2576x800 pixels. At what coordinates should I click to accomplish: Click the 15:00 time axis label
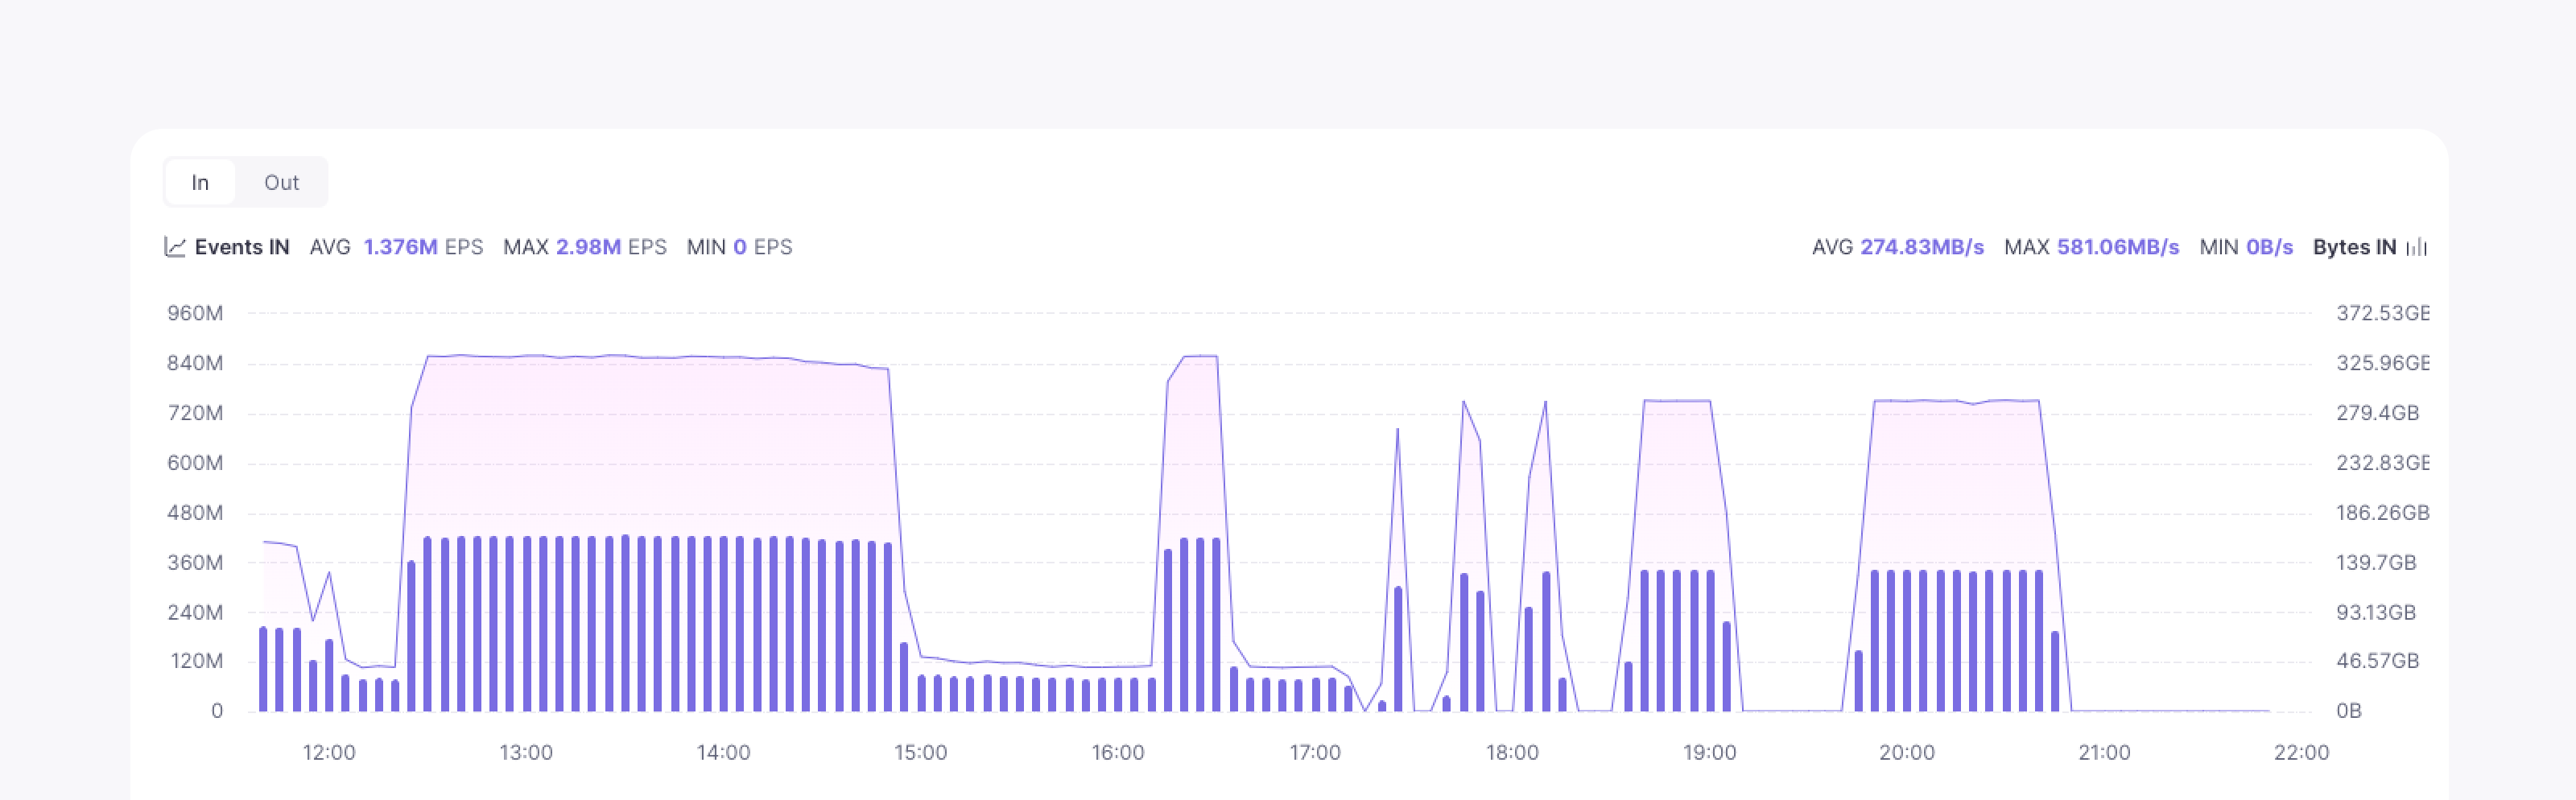(920, 753)
